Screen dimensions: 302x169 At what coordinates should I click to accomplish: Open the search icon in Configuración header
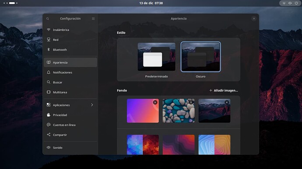click(48, 19)
